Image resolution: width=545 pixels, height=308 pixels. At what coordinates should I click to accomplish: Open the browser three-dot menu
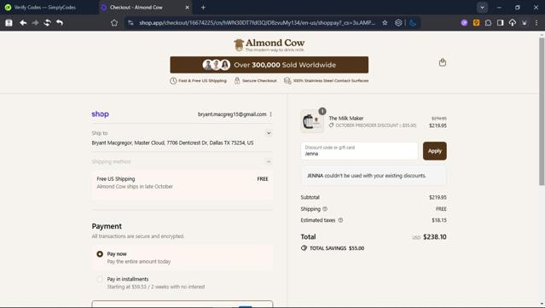coord(536,22)
